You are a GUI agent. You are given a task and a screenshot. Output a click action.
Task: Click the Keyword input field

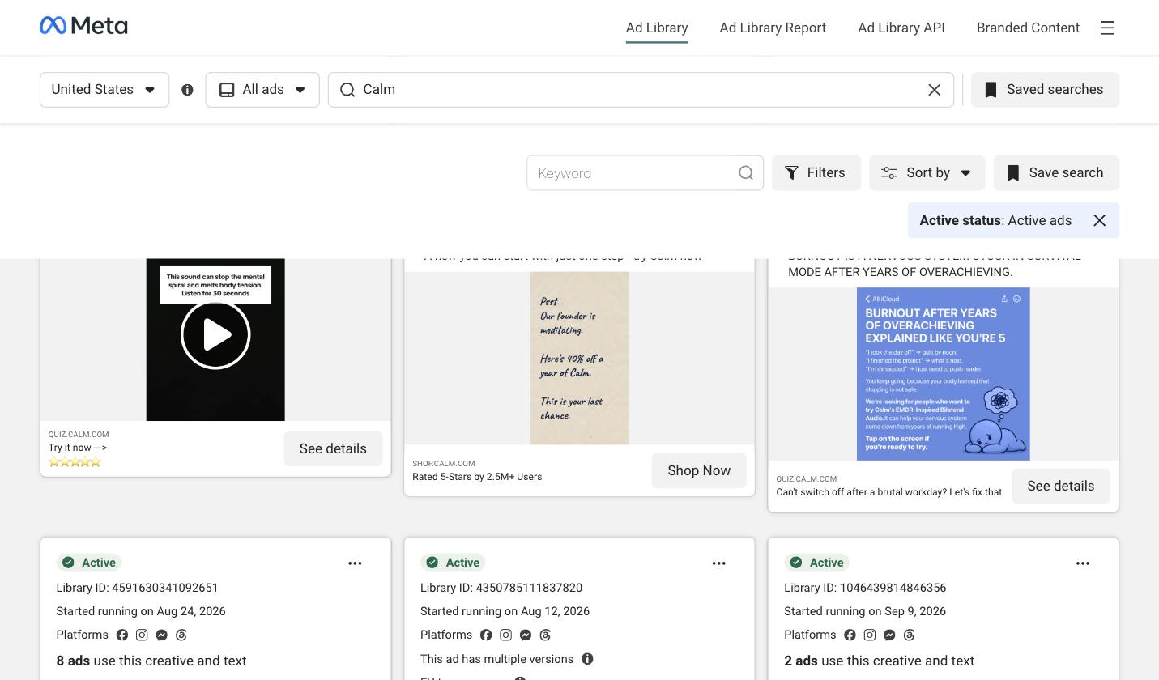[645, 173]
